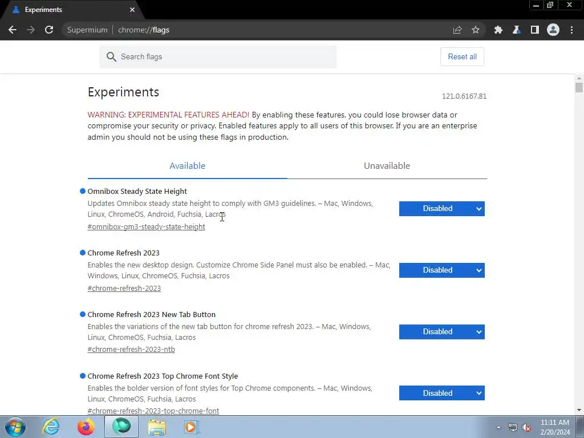584x438 pixels.
Task: Open Windows Explorer folder on taskbar
Action: [157, 427]
